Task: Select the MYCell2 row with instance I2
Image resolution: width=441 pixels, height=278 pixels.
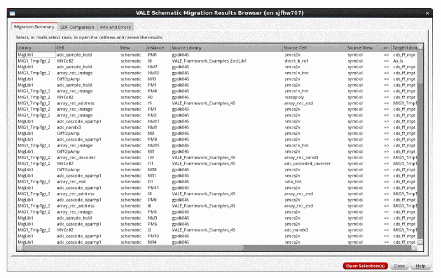Action: (x=217, y=230)
